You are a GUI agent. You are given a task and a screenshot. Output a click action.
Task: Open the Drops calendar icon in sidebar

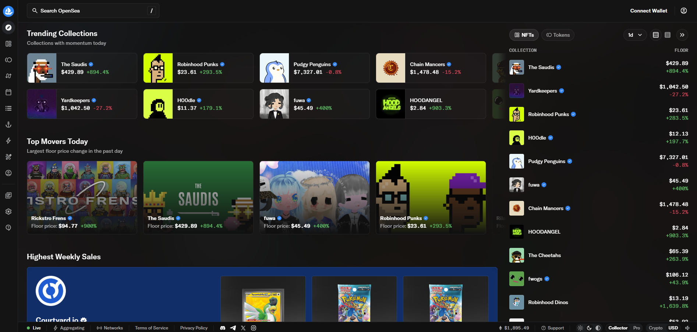[x=8, y=92]
